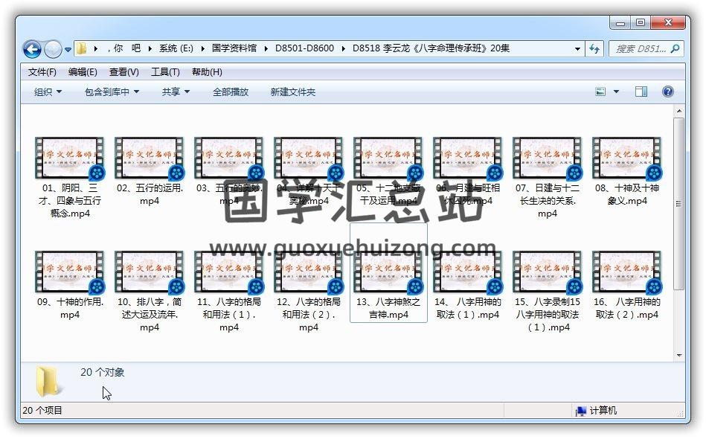
Task: Close the Explorer window
Action: coord(668,22)
